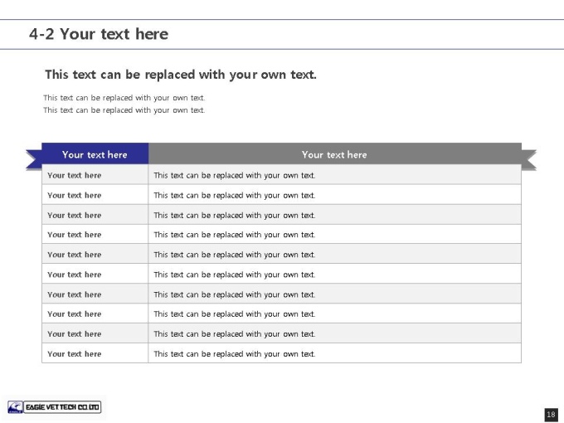Click the gray "Your text here" table header
Screen dimensions: 564x423
334,154
